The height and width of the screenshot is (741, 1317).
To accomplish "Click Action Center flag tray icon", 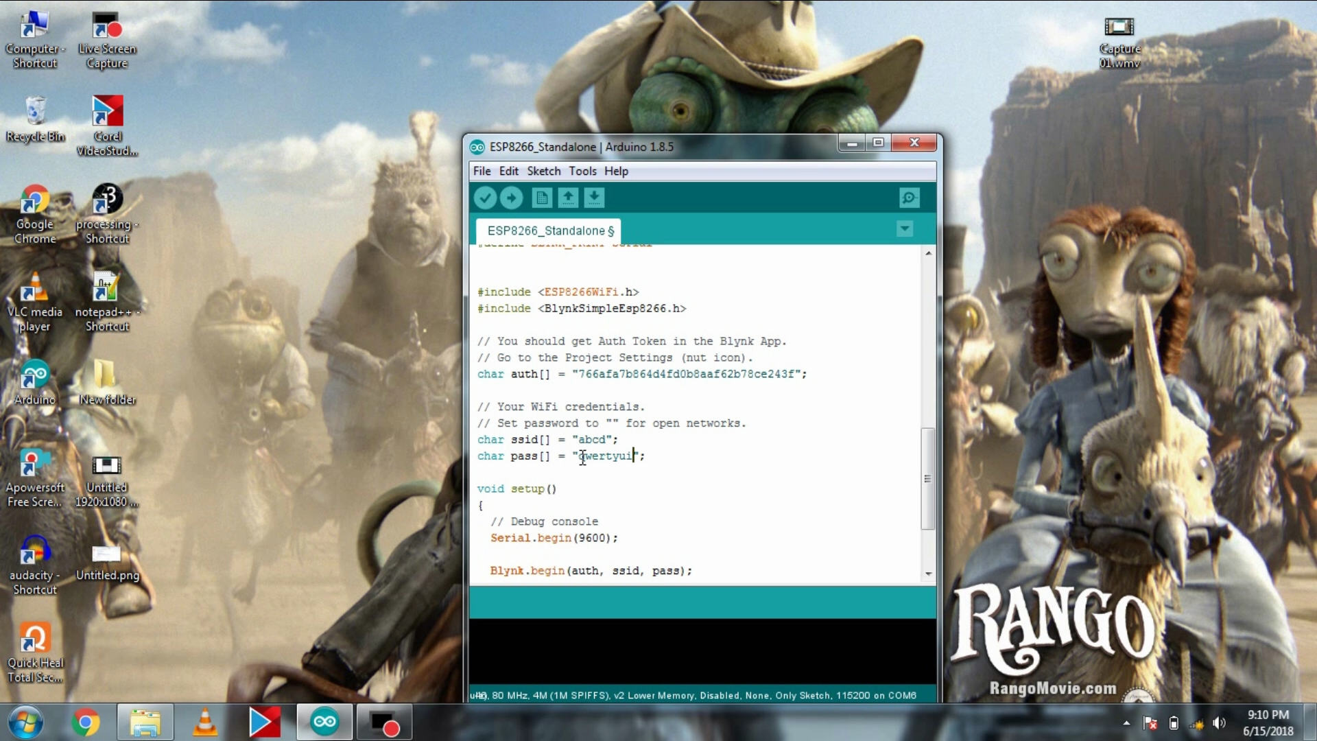I will tap(1150, 723).
